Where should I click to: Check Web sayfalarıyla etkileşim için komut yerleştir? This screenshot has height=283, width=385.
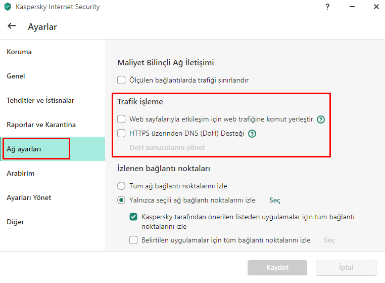click(x=121, y=119)
